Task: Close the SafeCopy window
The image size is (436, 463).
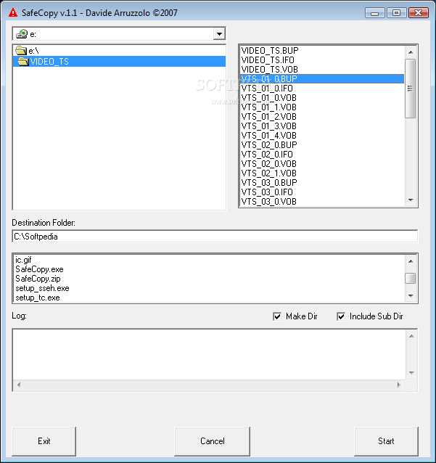Action: click(x=419, y=13)
